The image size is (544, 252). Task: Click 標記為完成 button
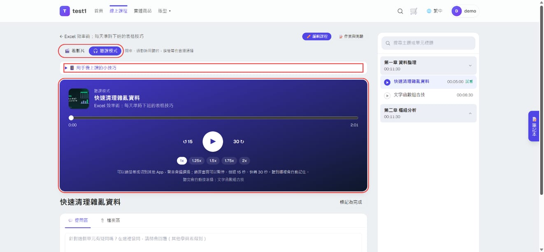(351, 202)
